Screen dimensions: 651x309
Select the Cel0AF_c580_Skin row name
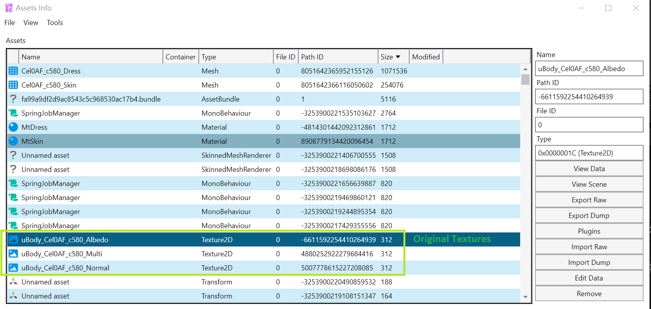point(49,85)
